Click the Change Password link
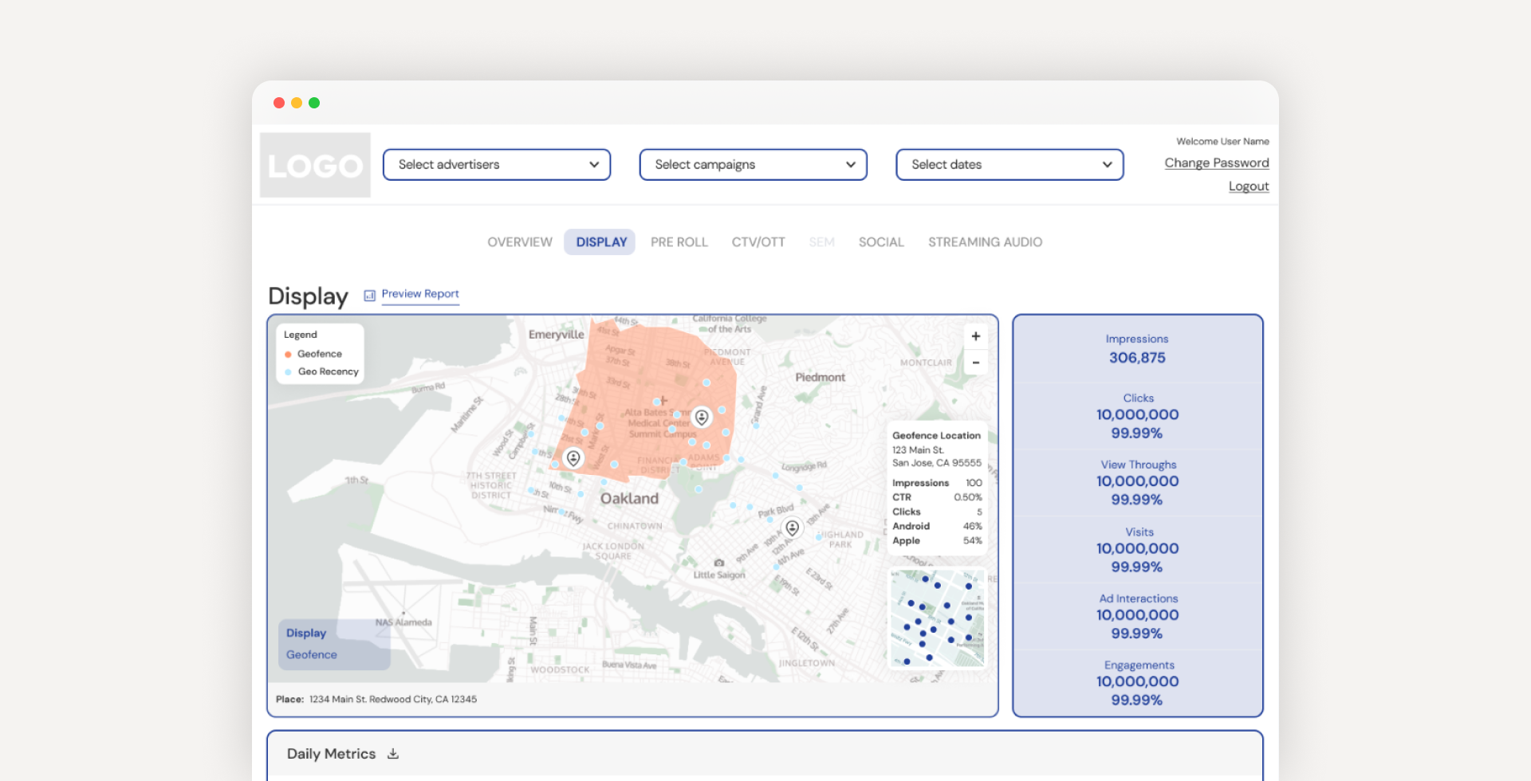 pyautogui.click(x=1217, y=163)
